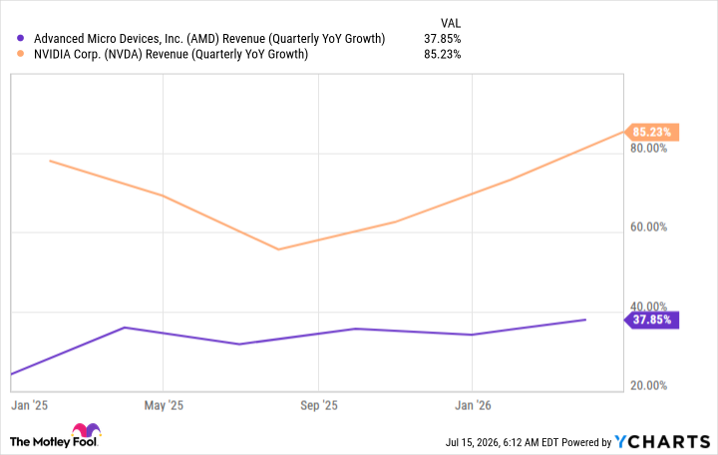The image size is (718, 455).
Task: Click the Jan '26 x-axis label
Action: tap(473, 405)
